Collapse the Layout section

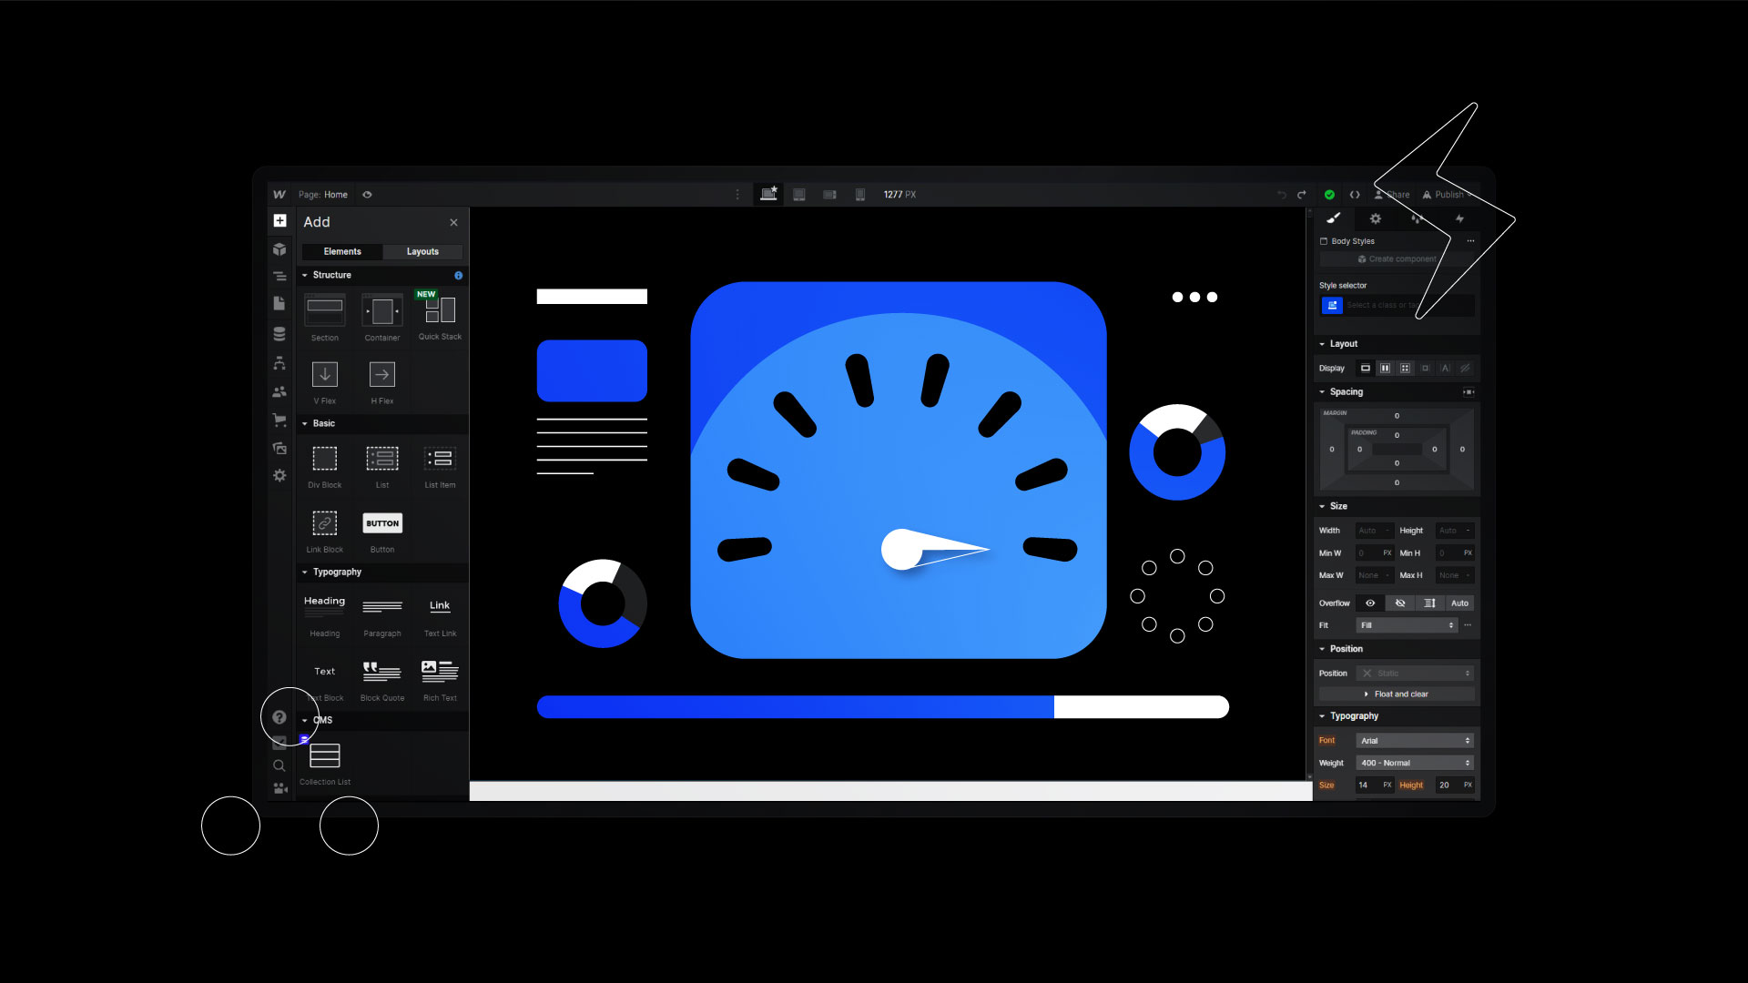(x=1322, y=344)
